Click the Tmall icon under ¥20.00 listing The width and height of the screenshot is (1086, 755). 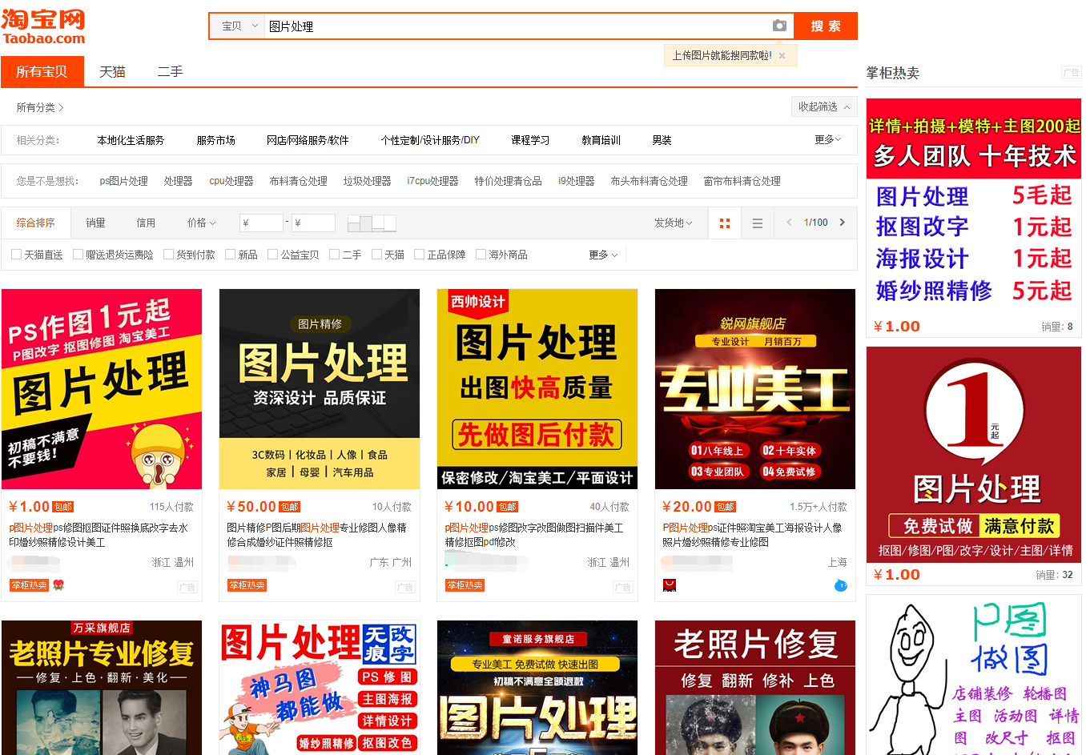(670, 585)
